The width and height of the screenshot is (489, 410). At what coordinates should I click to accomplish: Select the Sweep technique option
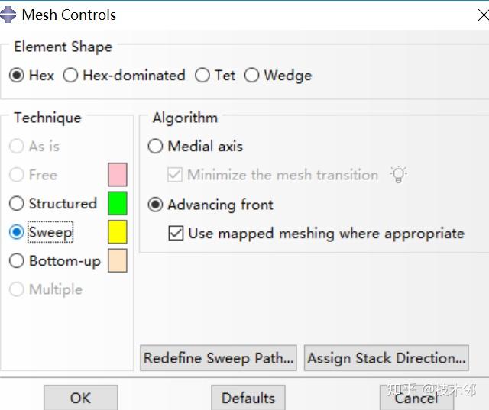click(17, 233)
